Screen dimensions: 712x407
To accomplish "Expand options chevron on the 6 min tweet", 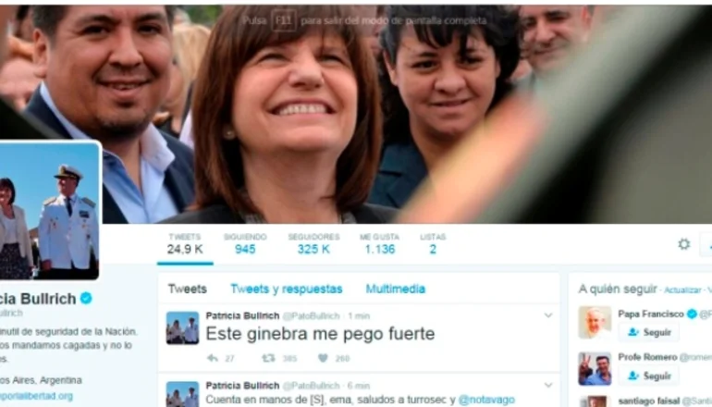I will 548,385.
